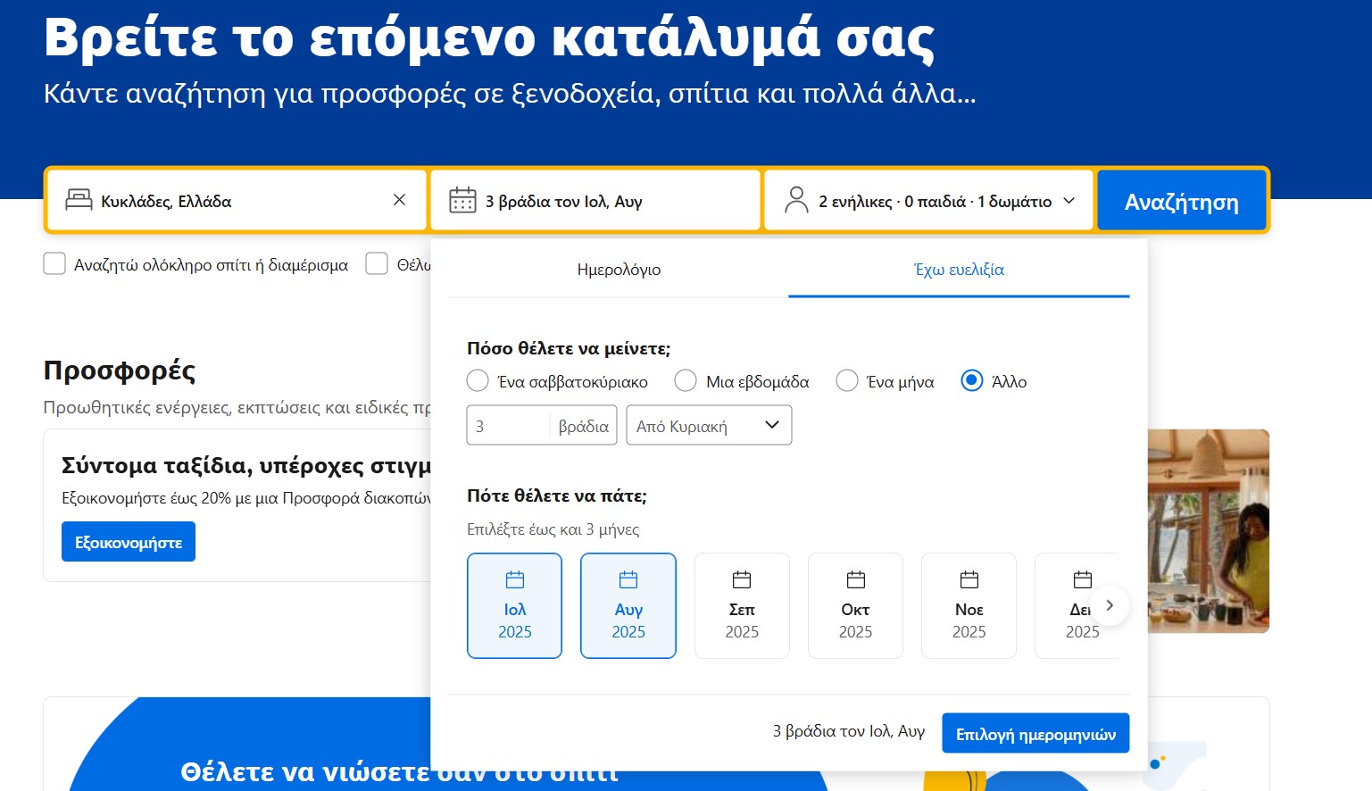
Task: Click the person icon for guests
Action: pos(795,200)
